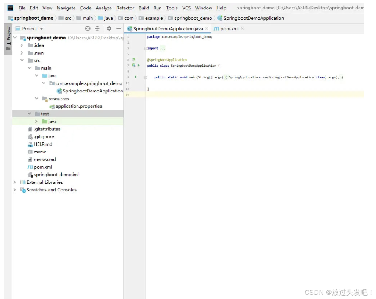This screenshot has height=299, width=376.
Task: Open the VCS menu
Action: [x=186, y=8]
